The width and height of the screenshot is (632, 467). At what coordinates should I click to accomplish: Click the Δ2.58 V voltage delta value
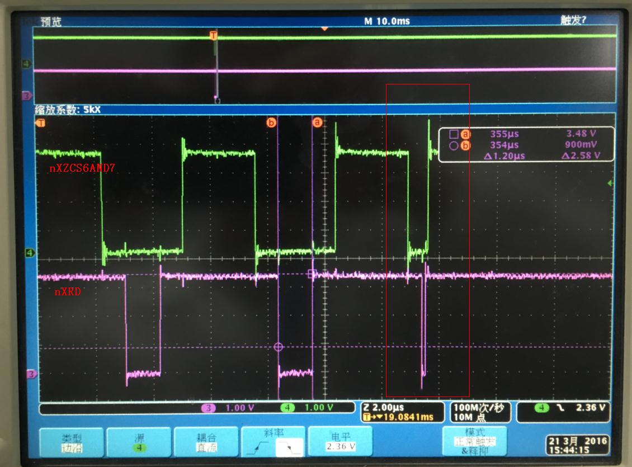[581, 155]
